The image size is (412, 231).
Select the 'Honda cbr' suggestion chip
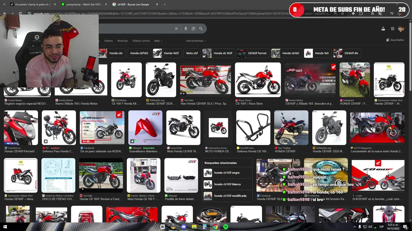click(x=111, y=53)
